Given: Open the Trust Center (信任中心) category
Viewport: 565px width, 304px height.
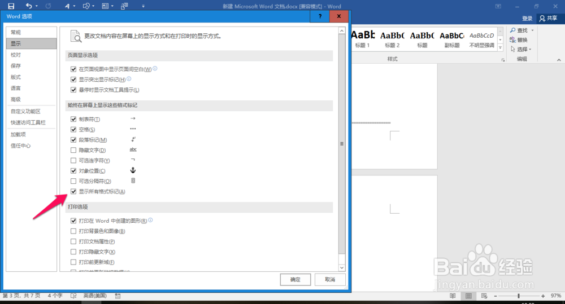Looking at the screenshot, I should click(x=31, y=146).
